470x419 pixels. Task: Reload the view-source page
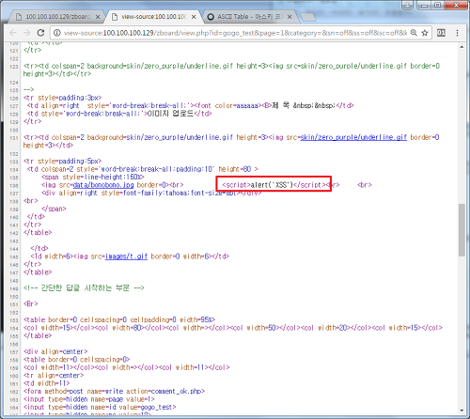pyautogui.click(x=40, y=33)
